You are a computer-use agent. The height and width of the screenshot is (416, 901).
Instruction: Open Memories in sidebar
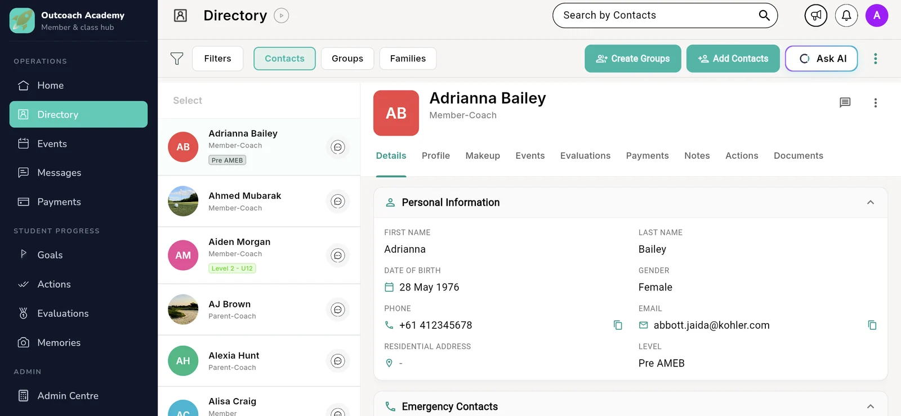click(78, 343)
